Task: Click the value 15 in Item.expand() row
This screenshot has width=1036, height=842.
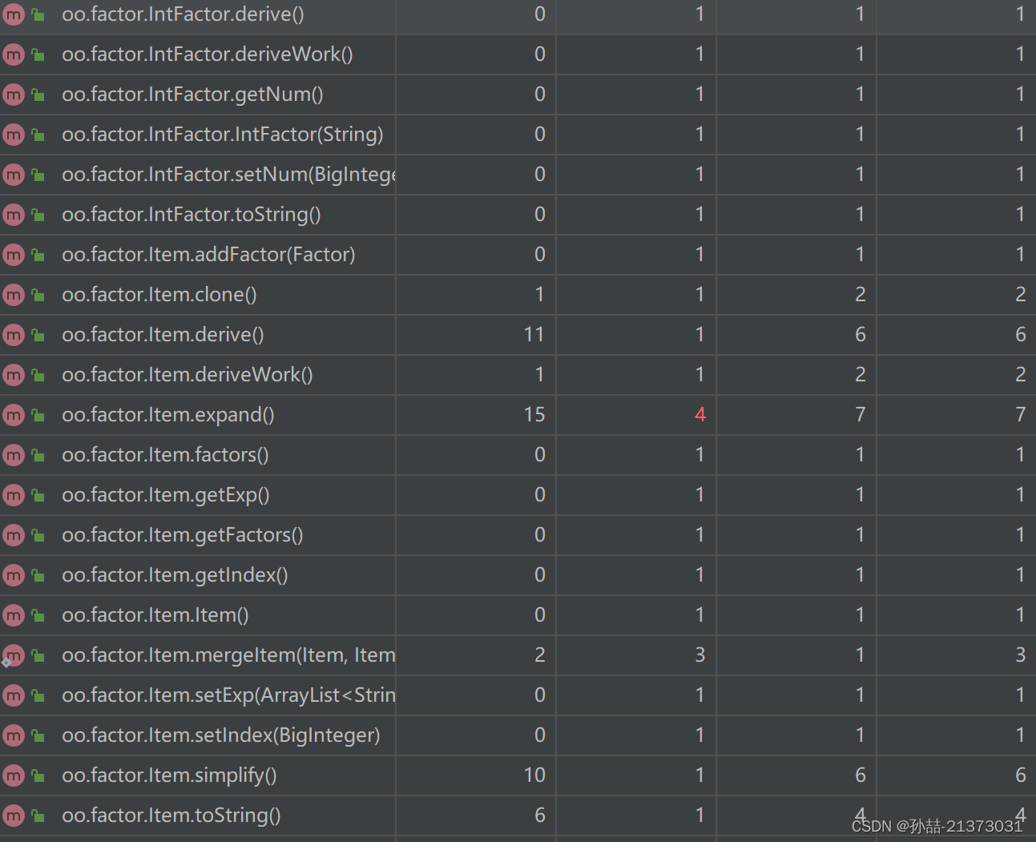Action: [534, 415]
